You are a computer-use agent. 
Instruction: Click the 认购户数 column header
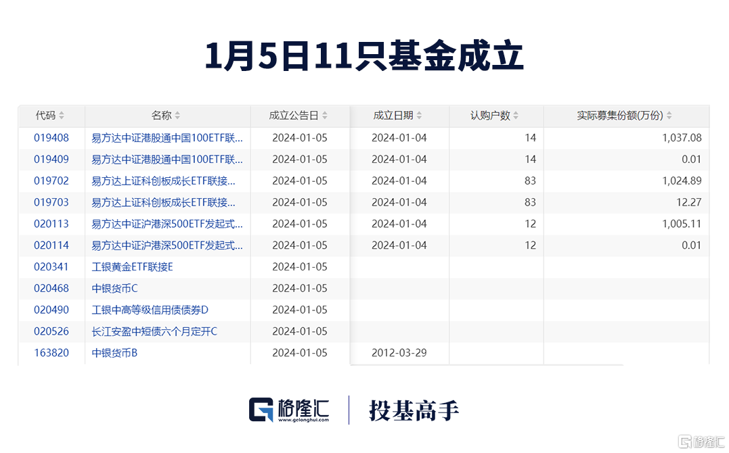pyautogui.click(x=497, y=116)
